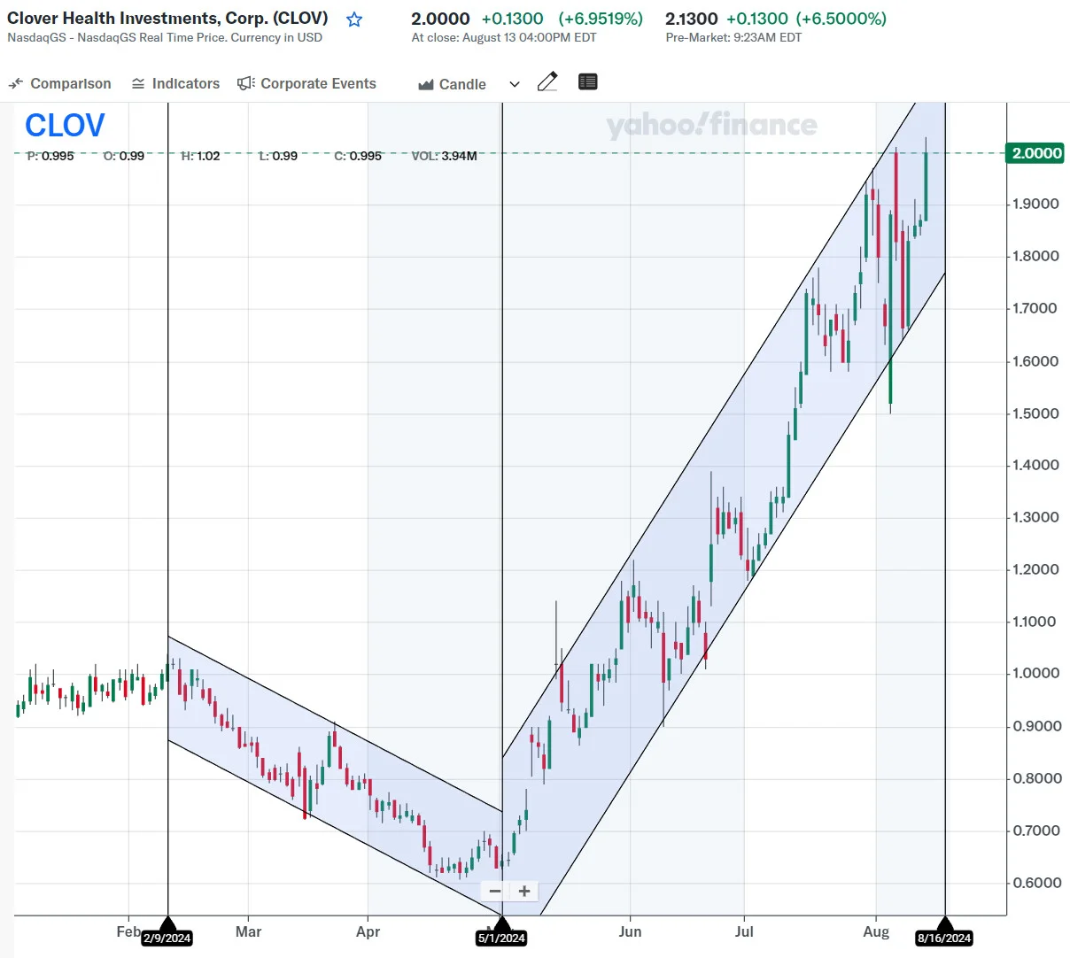Activate the pencil drawing tool
Viewport: 1070px width, 958px height.
point(547,82)
